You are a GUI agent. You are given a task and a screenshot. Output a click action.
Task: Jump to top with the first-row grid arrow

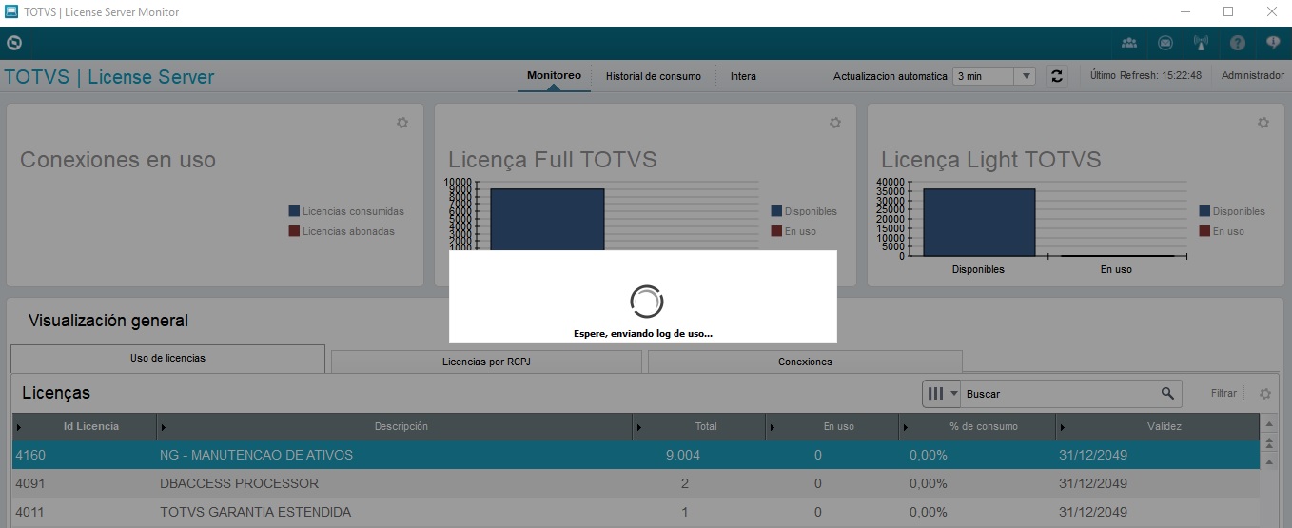point(1268,425)
